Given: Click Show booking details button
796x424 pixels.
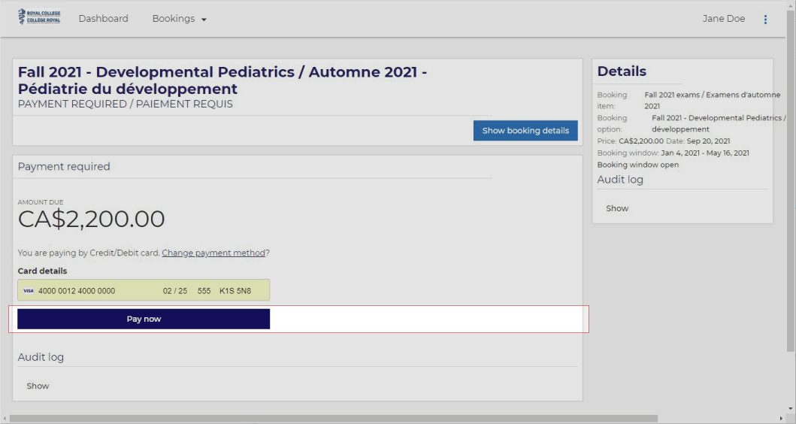Looking at the screenshot, I should point(525,131).
